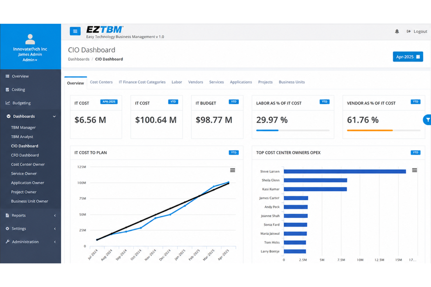Open Budgeting in the sidebar

pos(21,103)
